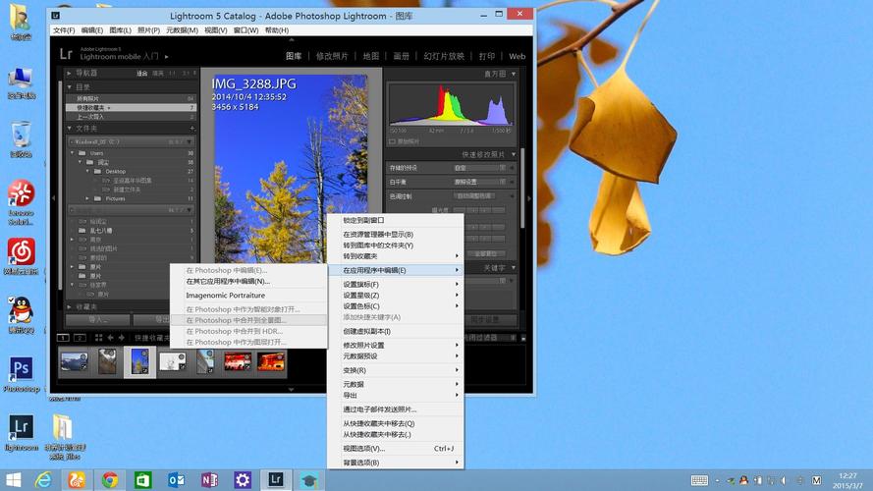Select the Desktop folder in tree
Screen dimensions: 873x491
[115, 172]
